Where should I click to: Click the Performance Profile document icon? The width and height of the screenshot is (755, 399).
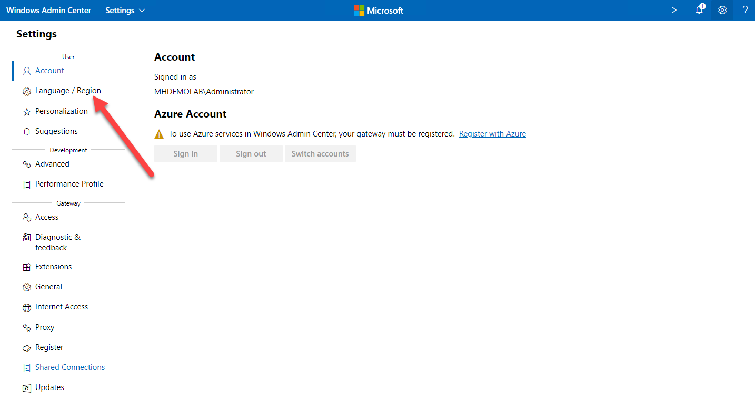click(27, 184)
